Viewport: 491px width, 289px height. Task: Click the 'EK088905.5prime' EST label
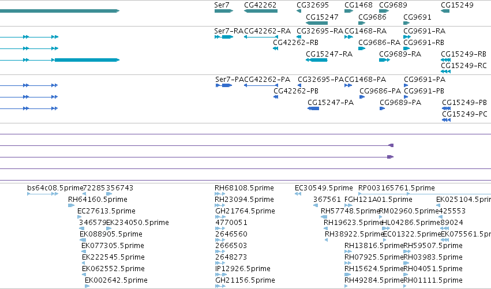111,234
